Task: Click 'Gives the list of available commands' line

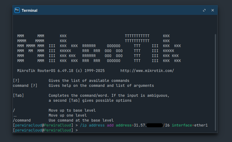Action: [x=89, y=81]
